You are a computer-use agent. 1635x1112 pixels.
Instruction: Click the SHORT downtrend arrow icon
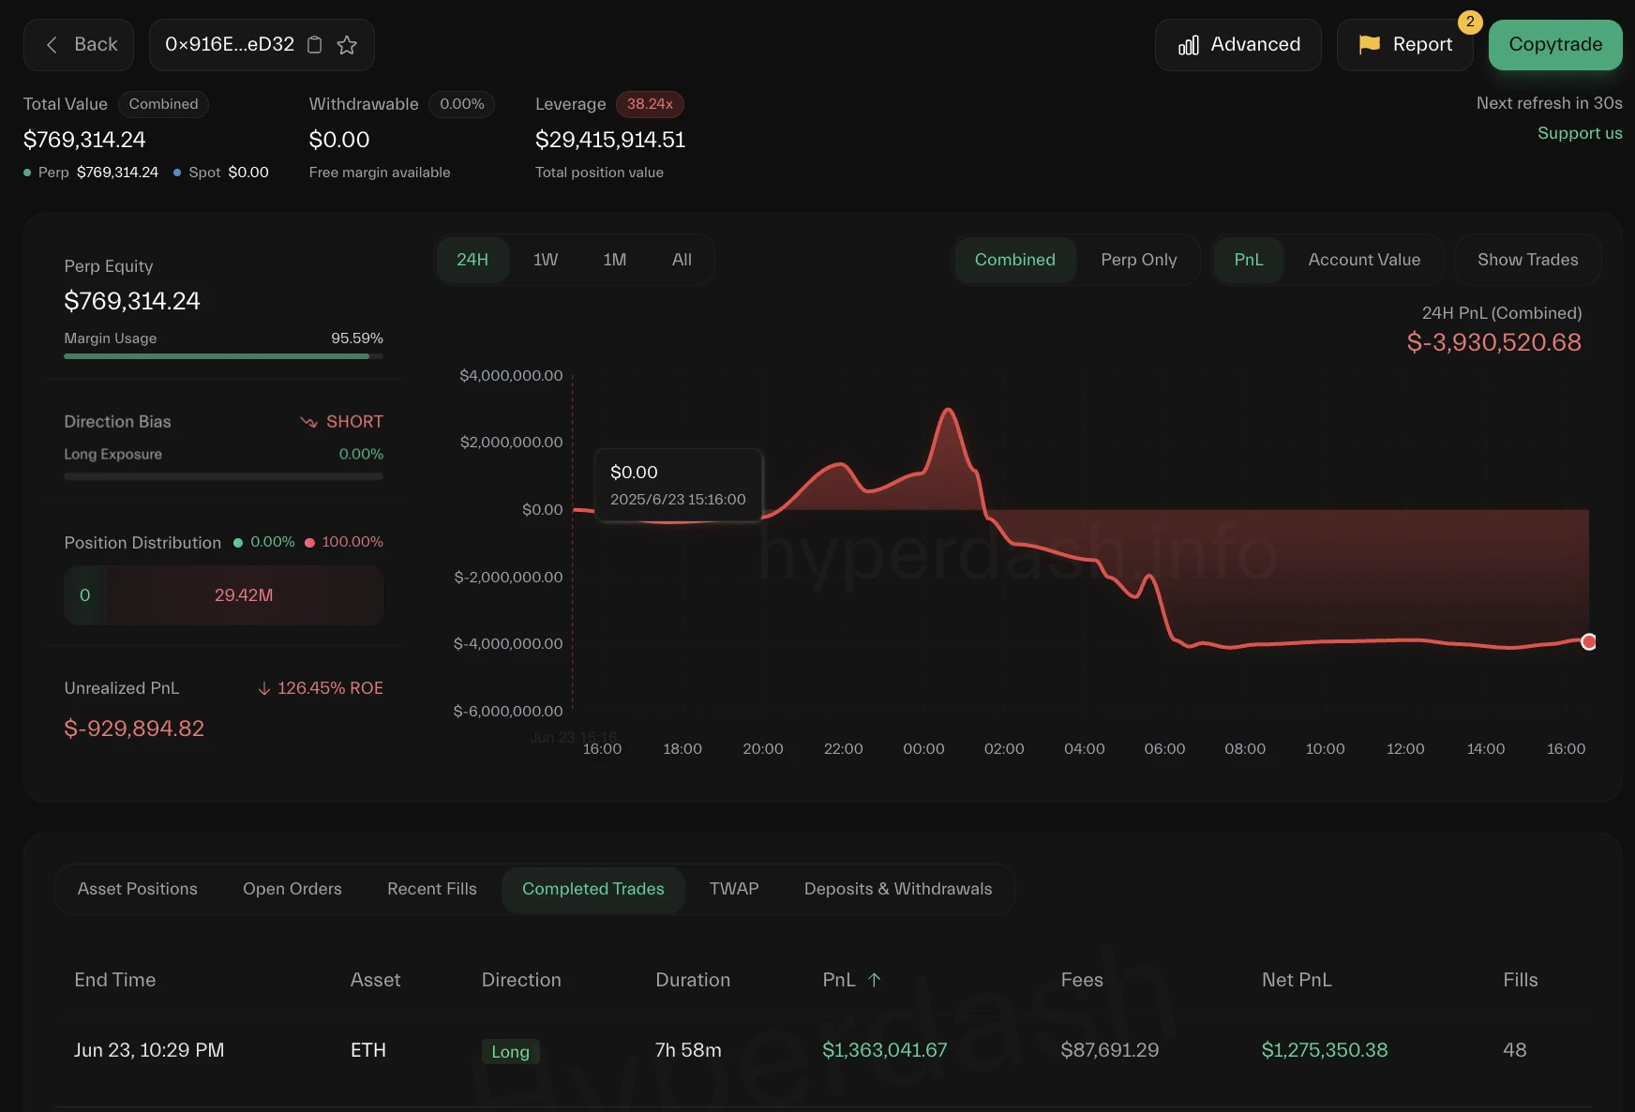[x=309, y=422]
